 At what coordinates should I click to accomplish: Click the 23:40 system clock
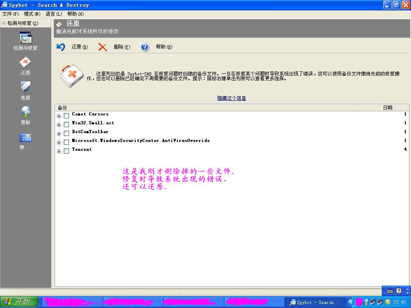pos(399,302)
